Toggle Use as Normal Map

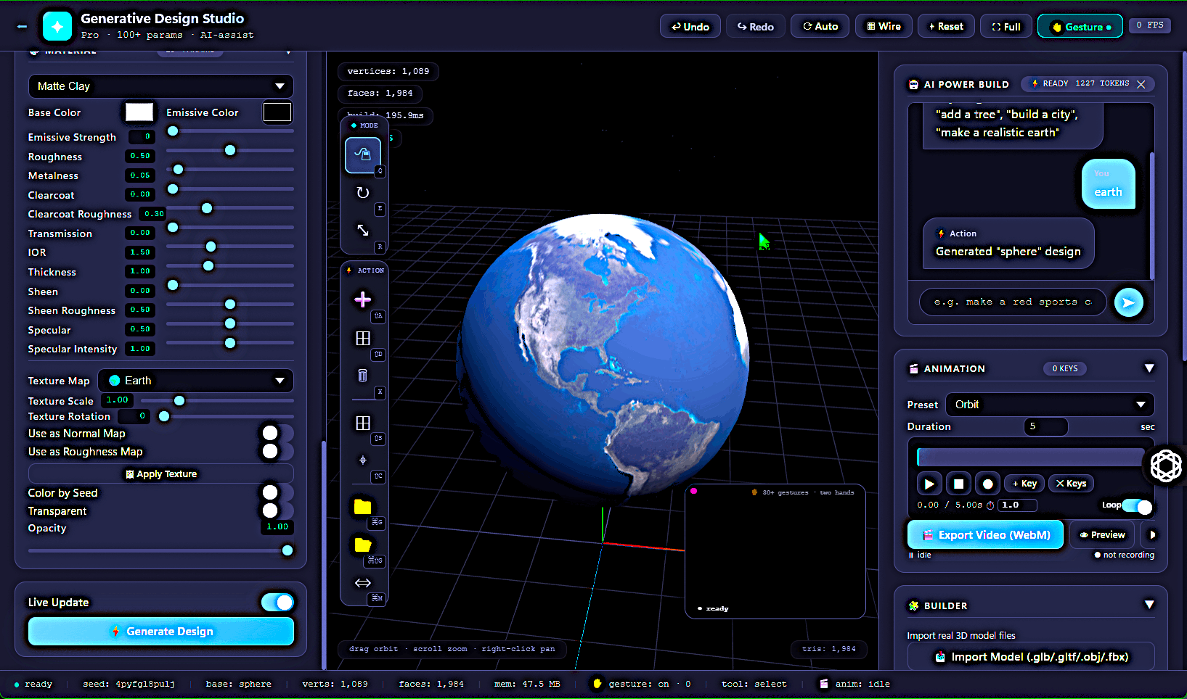[277, 433]
